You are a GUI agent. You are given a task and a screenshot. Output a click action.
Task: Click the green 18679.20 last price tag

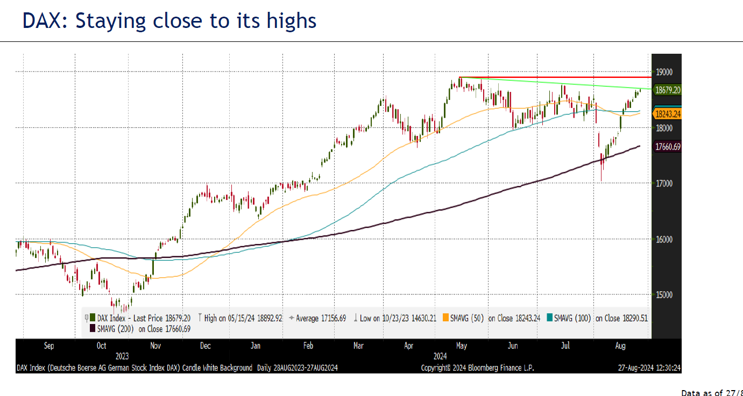click(667, 90)
